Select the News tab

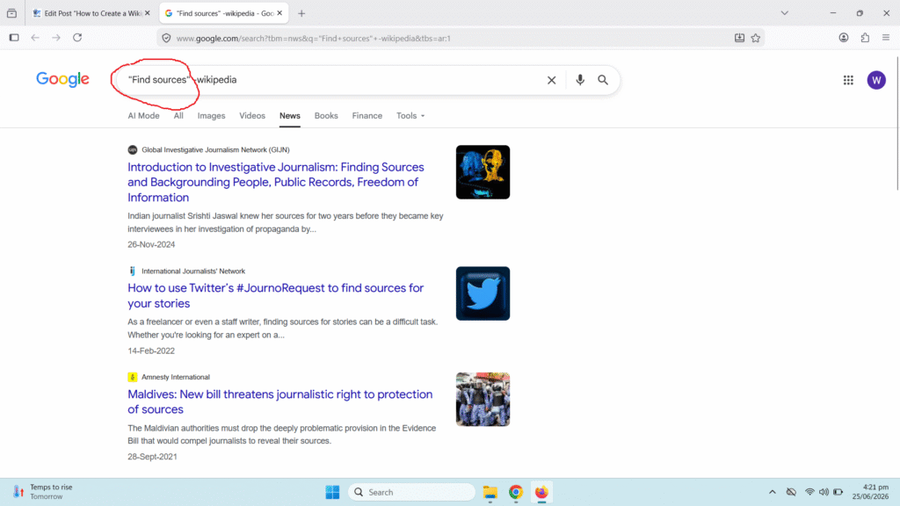(x=290, y=116)
